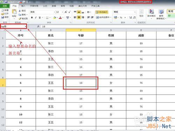Toggle the middle vertical align button
This screenshot has width=175, height=131.
click(79, 12)
